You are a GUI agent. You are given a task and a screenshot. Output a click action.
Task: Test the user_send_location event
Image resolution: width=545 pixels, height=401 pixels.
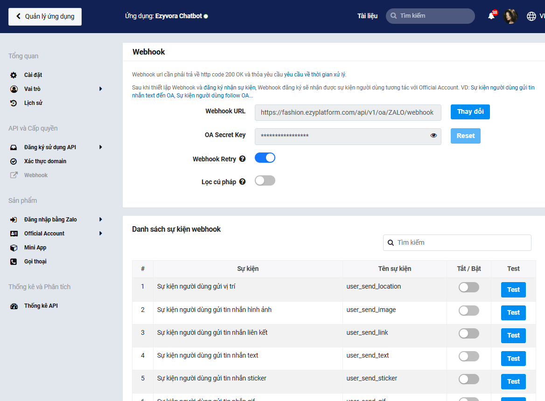coord(513,290)
